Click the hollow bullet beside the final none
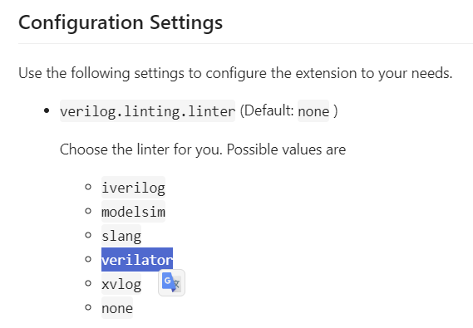473x328 pixels. (88, 307)
